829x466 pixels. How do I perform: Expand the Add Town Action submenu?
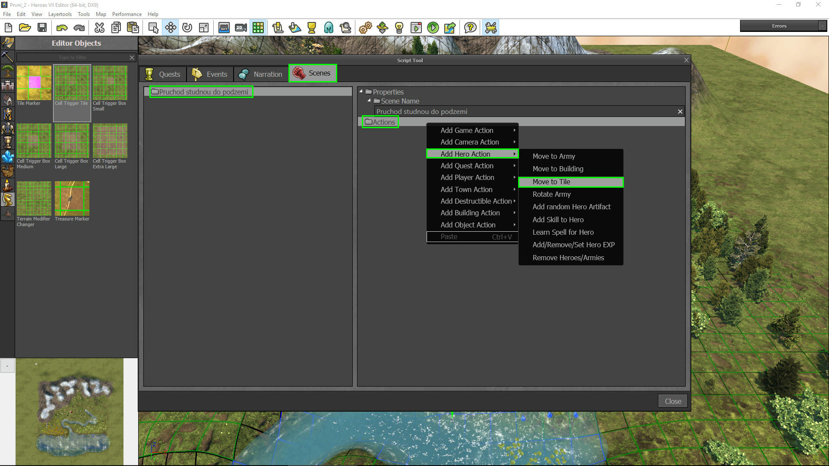coord(473,189)
